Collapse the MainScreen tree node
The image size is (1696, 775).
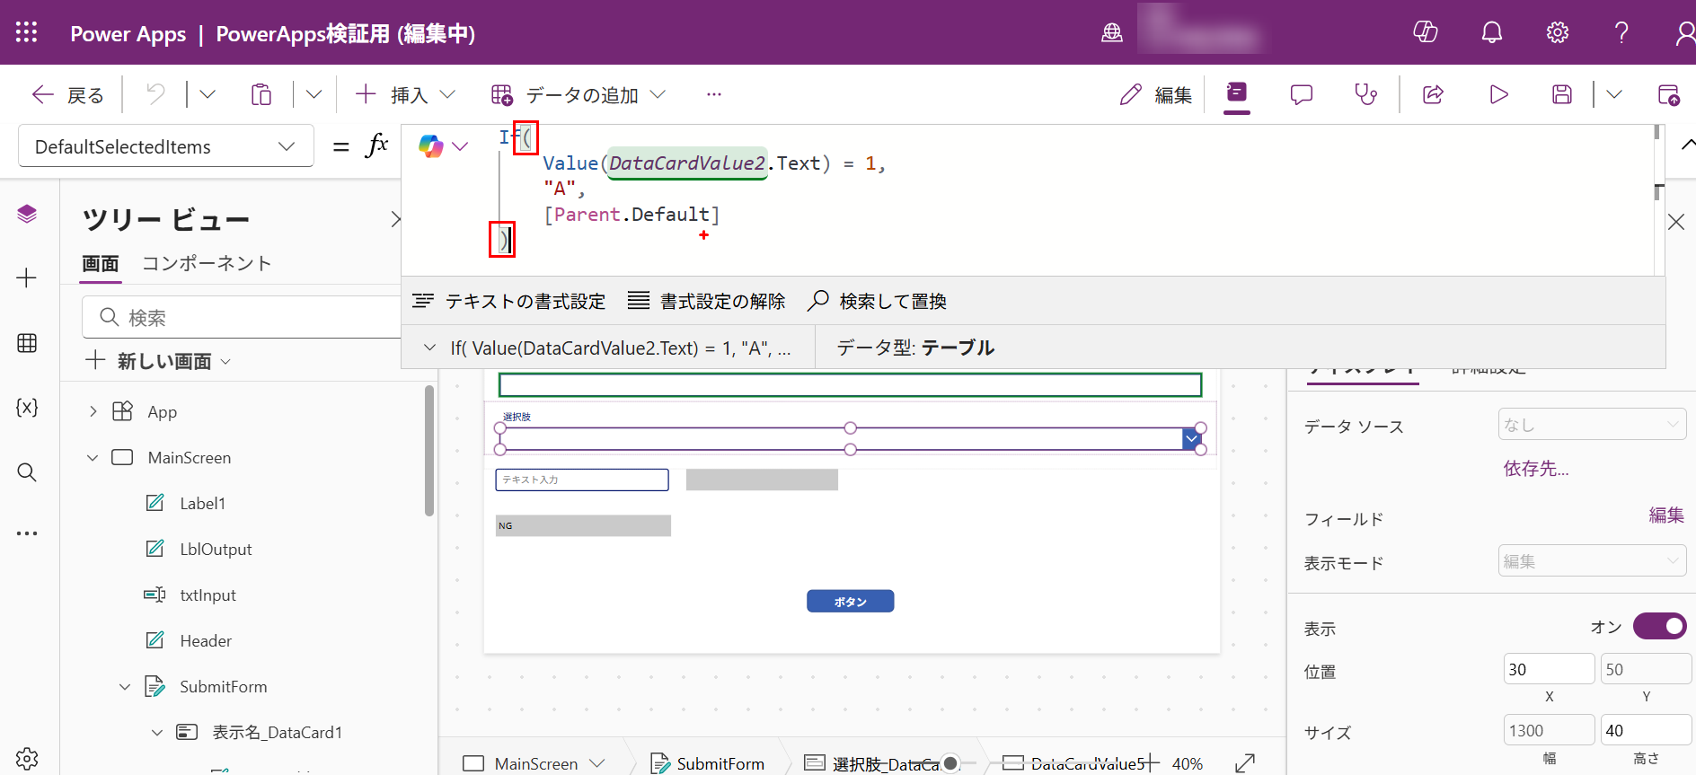pyautogui.click(x=93, y=458)
